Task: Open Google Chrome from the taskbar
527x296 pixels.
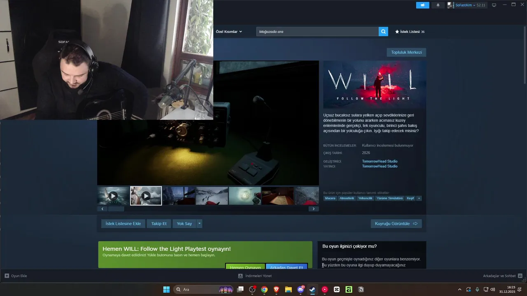Action: tap(264, 289)
